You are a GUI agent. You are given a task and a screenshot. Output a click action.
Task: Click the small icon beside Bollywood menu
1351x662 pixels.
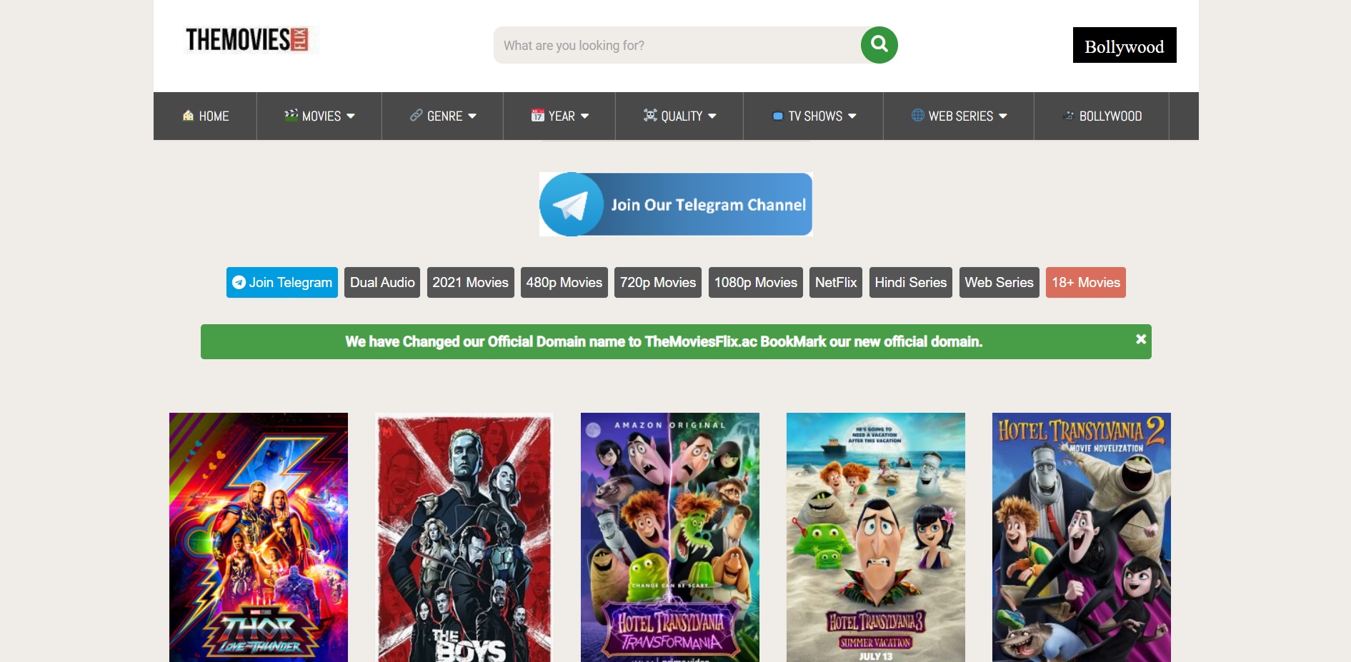[x=1070, y=116]
